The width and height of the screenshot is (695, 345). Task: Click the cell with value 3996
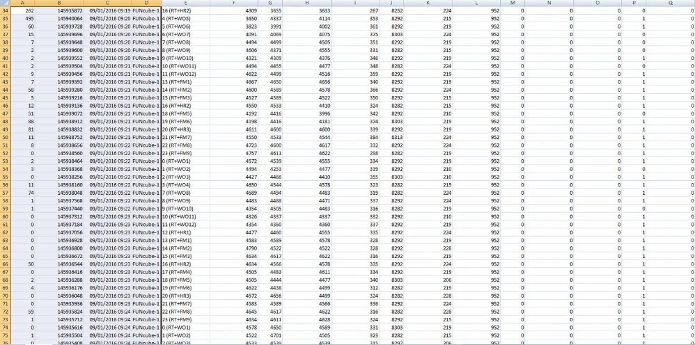306,113
